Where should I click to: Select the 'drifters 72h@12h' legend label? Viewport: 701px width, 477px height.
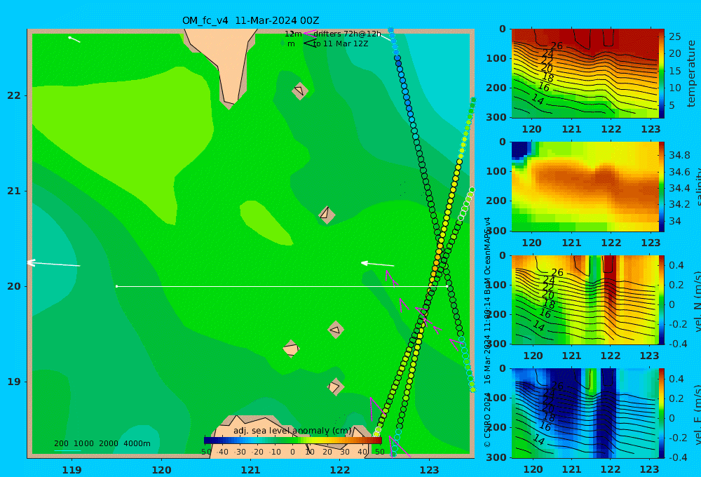click(x=348, y=34)
